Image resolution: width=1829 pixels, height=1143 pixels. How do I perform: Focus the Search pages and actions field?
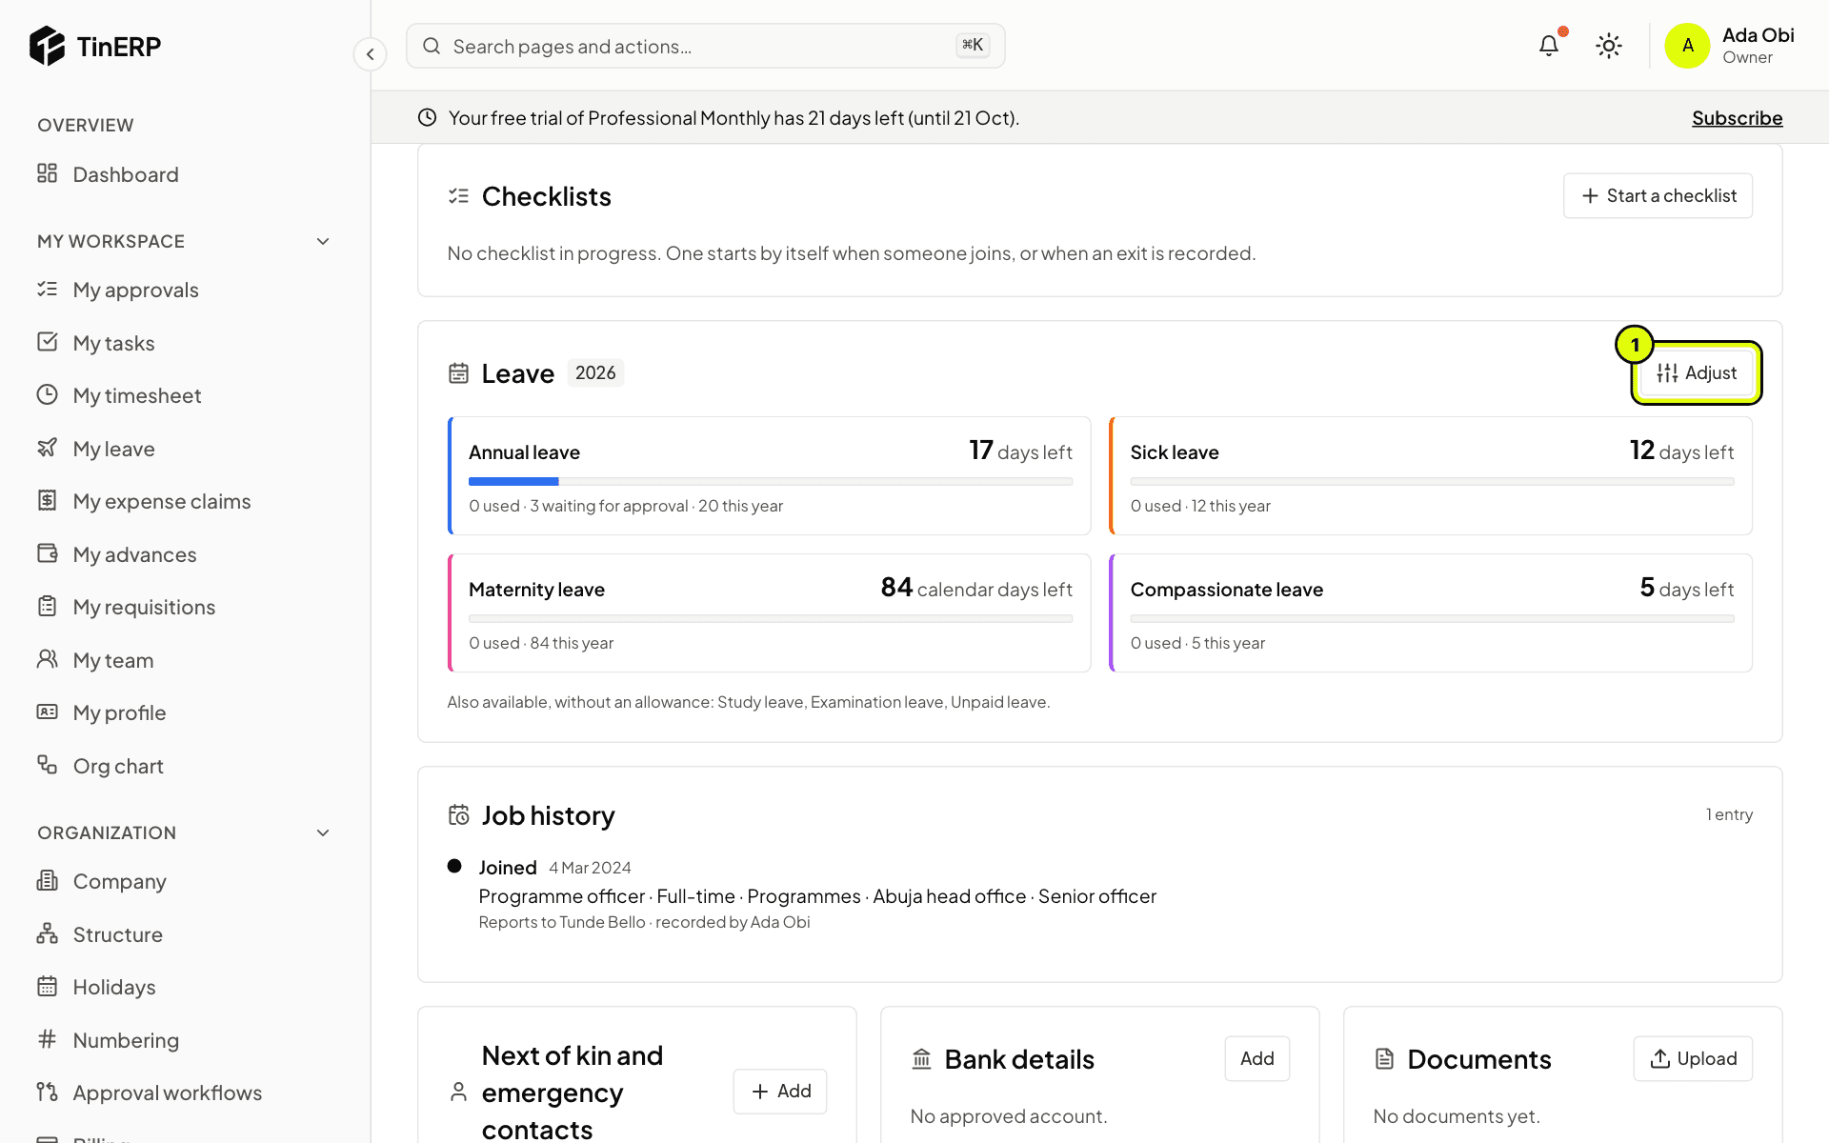coord(706,46)
